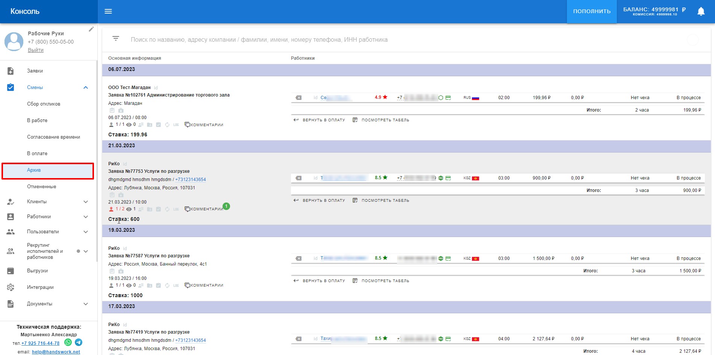Toggle viewers eye icon for request №102761

coord(129,125)
